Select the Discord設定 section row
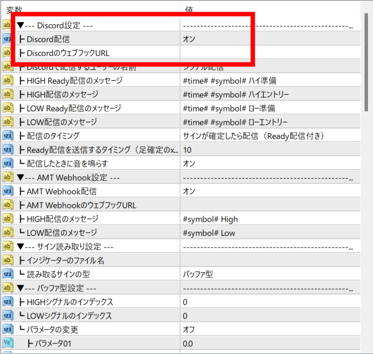The image size is (373, 354). 181,25
